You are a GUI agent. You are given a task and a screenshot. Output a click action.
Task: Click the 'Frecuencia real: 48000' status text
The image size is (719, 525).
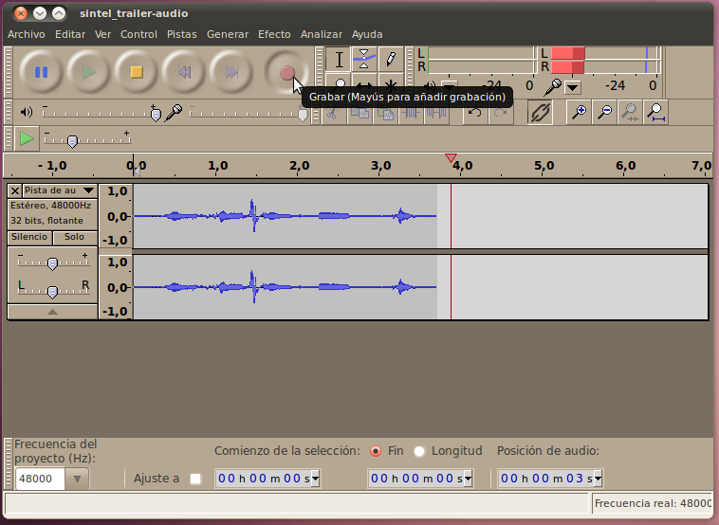pyautogui.click(x=653, y=503)
